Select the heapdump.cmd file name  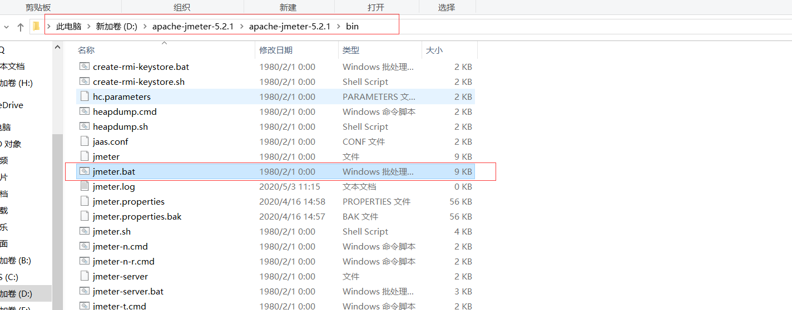[x=125, y=111]
